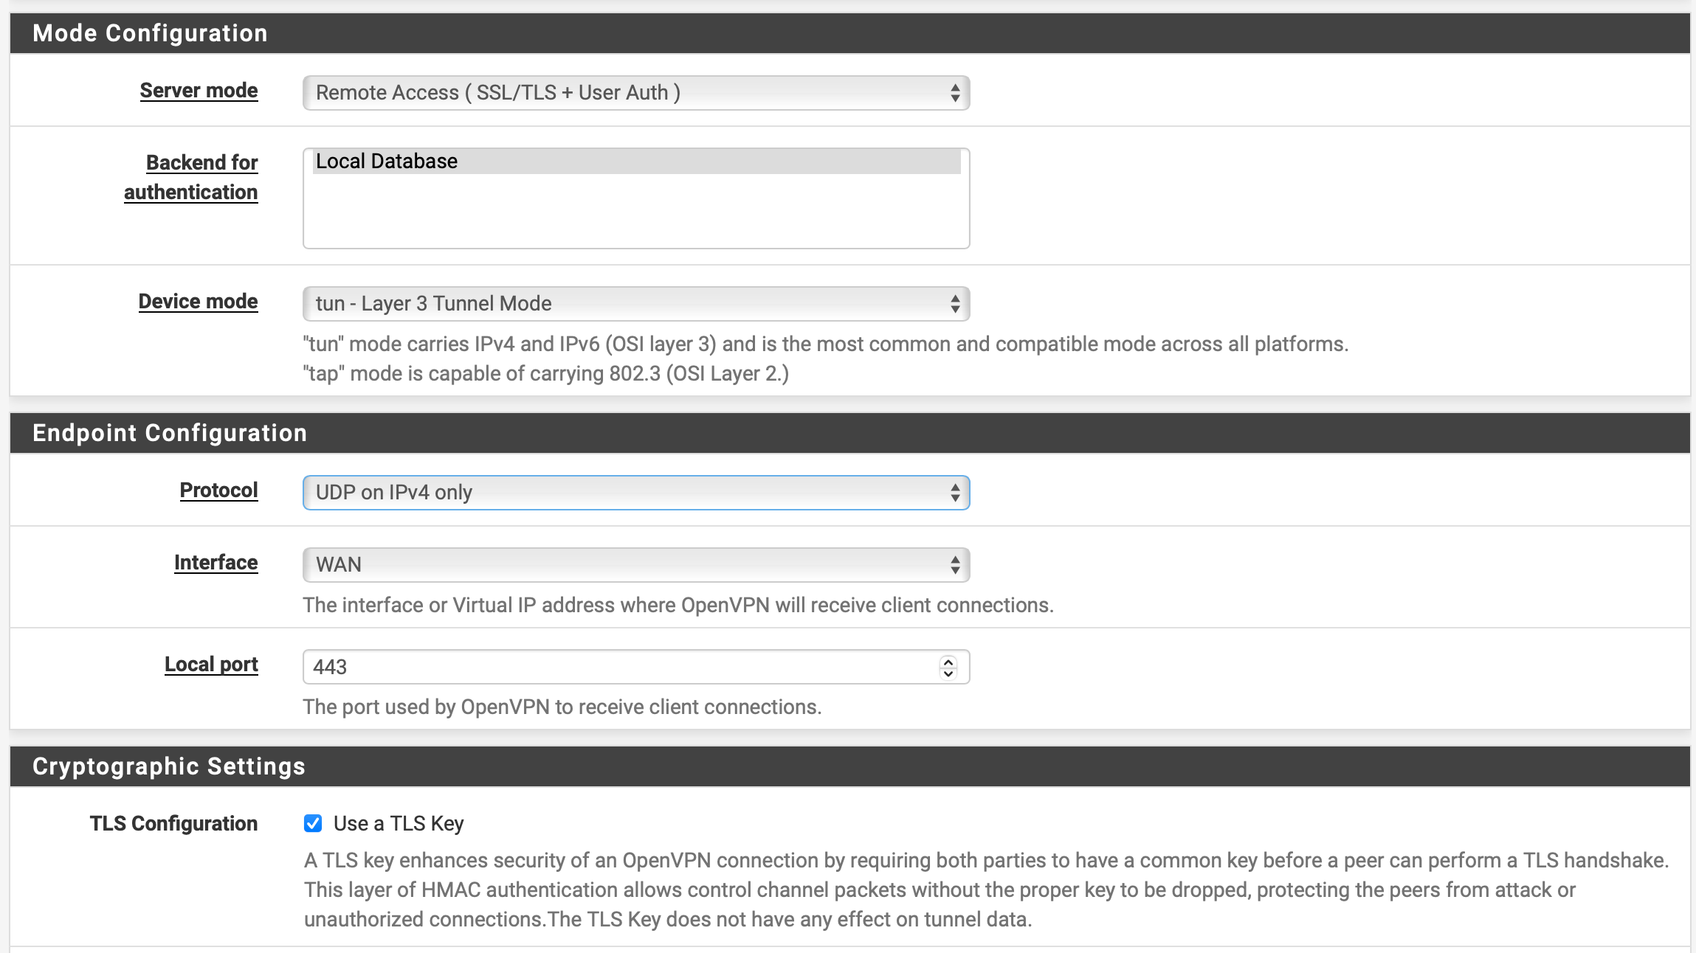The height and width of the screenshot is (953, 1696).
Task: Click the Server mode label link
Action: (199, 91)
